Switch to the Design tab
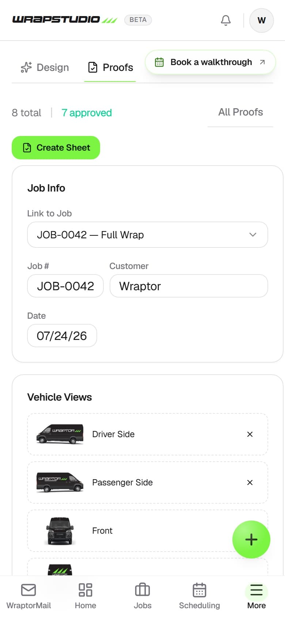This screenshot has height=617, width=285. (45, 67)
